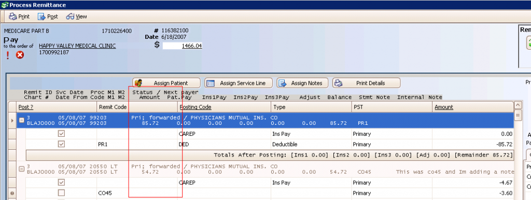Uncheck post checkbox for second CAREP row

click(x=61, y=182)
